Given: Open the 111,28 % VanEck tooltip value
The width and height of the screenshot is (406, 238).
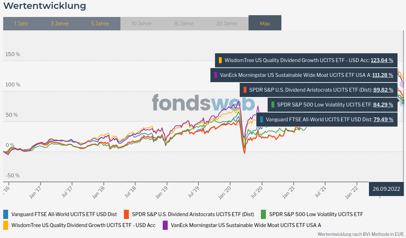Looking at the screenshot, I should point(382,75).
